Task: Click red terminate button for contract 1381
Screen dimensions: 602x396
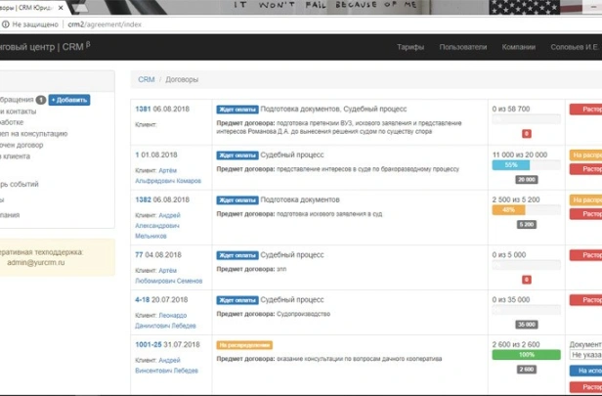Action: point(585,109)
